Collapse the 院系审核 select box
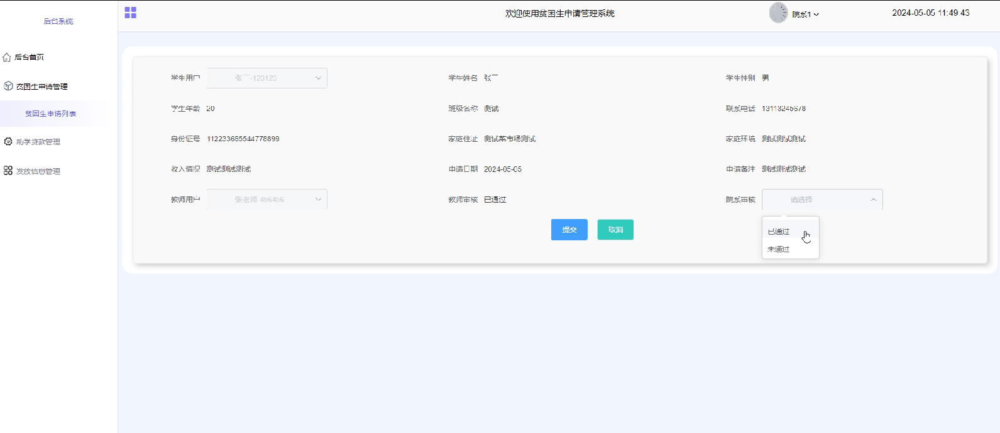The width and height of the screenshot is (1000, 433). (822, 200)
